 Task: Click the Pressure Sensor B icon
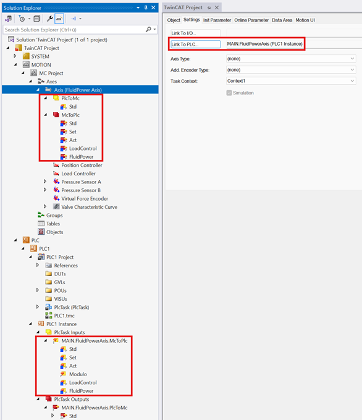(56, 190)
